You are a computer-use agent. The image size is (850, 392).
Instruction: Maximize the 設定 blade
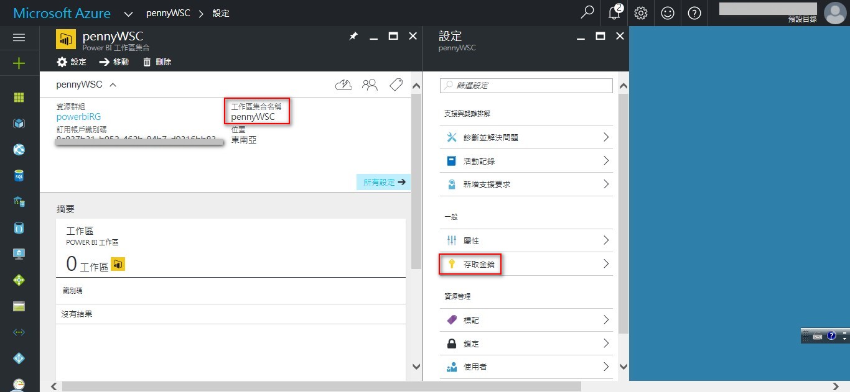click(600, 37)
